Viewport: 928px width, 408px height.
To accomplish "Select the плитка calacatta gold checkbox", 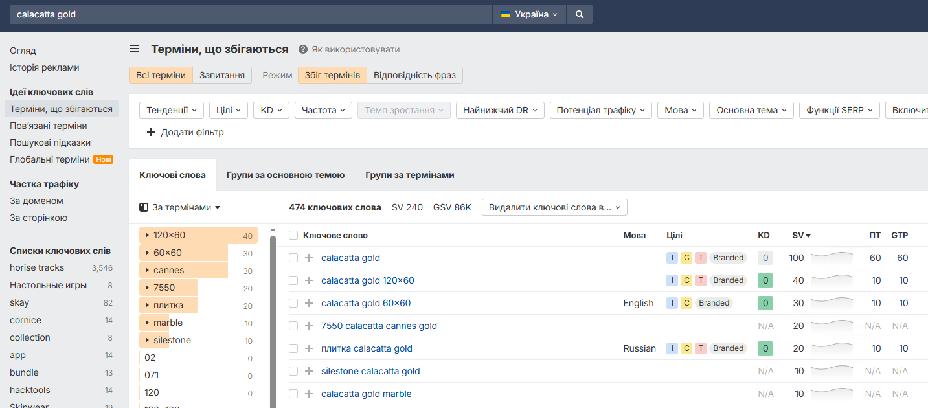I will (x=293, y=348).
